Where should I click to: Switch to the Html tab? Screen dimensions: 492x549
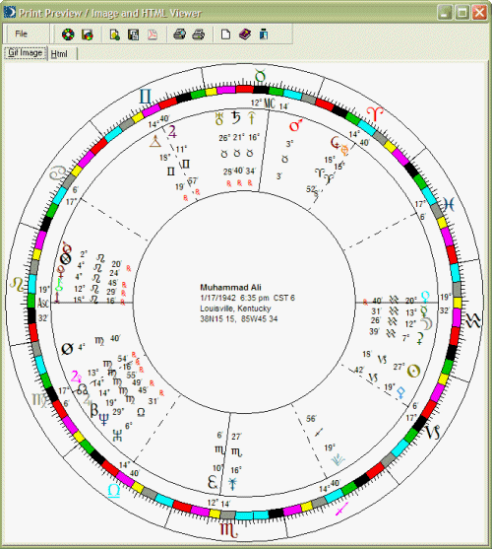(59, 54)
